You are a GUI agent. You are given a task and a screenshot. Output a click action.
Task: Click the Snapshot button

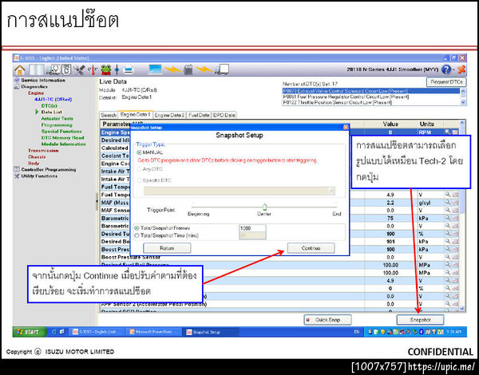pos(420,320)
